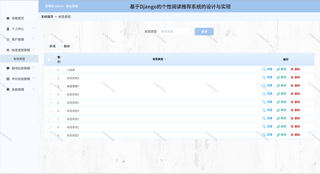Click the 查询 search button
The image size is (320, 174).
(x=204, y=32)
